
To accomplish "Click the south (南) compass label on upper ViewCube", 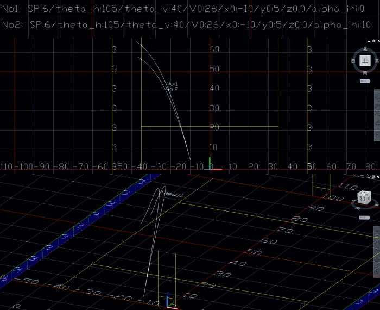I will [365, 73].
